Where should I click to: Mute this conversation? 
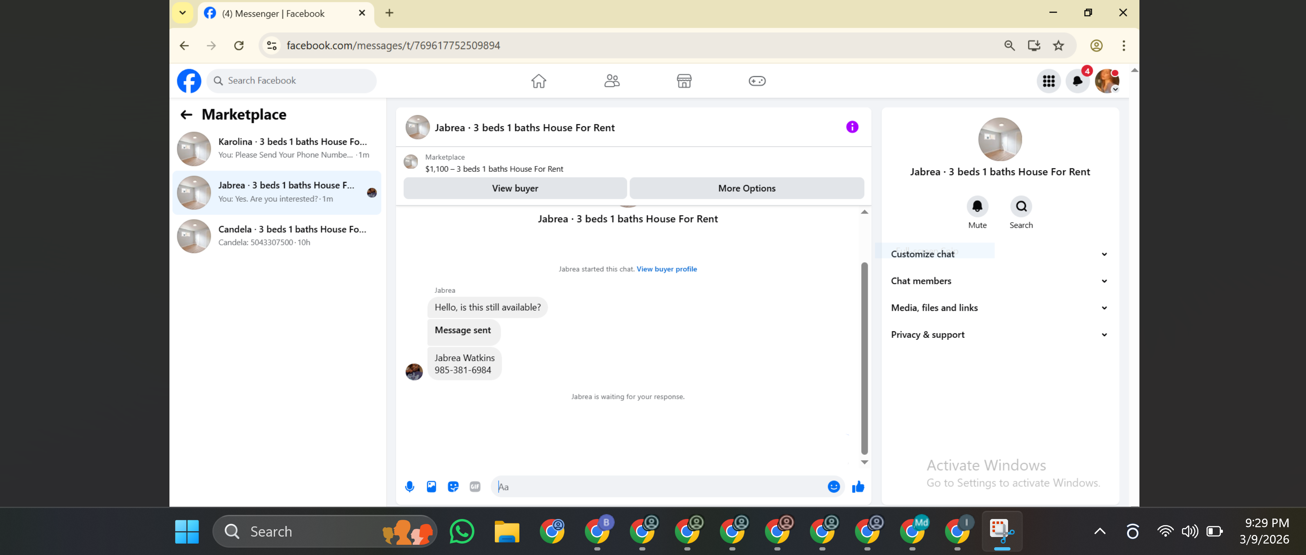977,207
